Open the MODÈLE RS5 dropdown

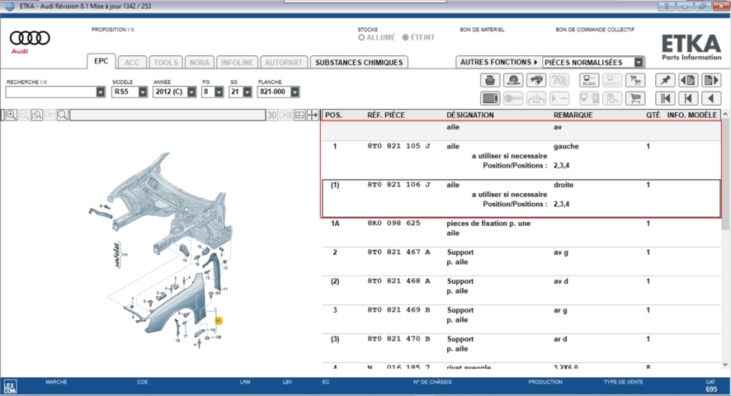click(143, 92)
